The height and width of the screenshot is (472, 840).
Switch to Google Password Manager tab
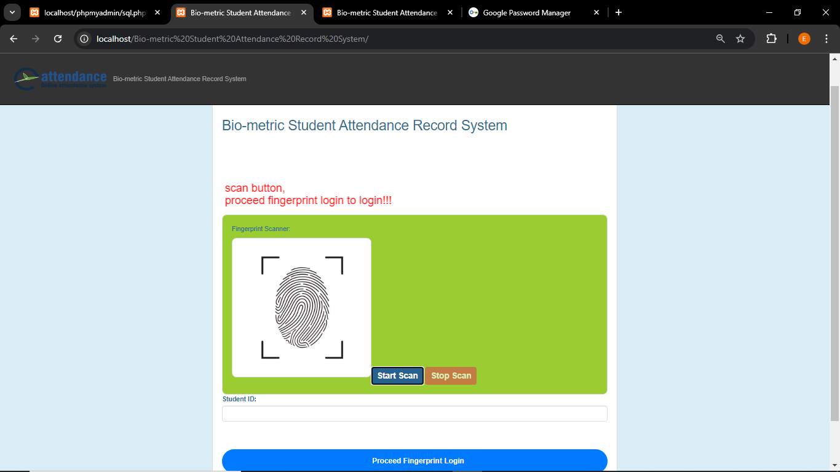tap(526, 13)
